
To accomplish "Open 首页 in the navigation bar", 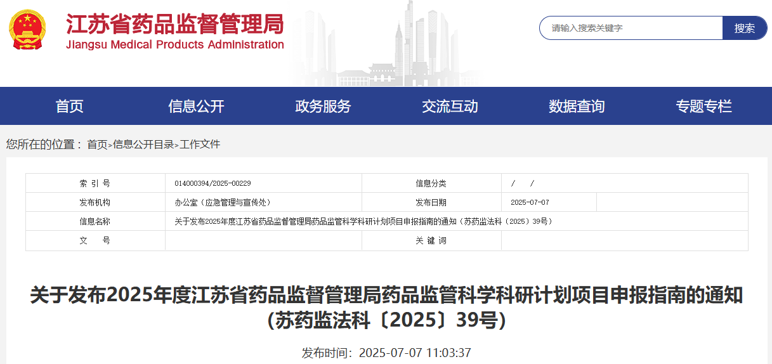I will (70, 107).
